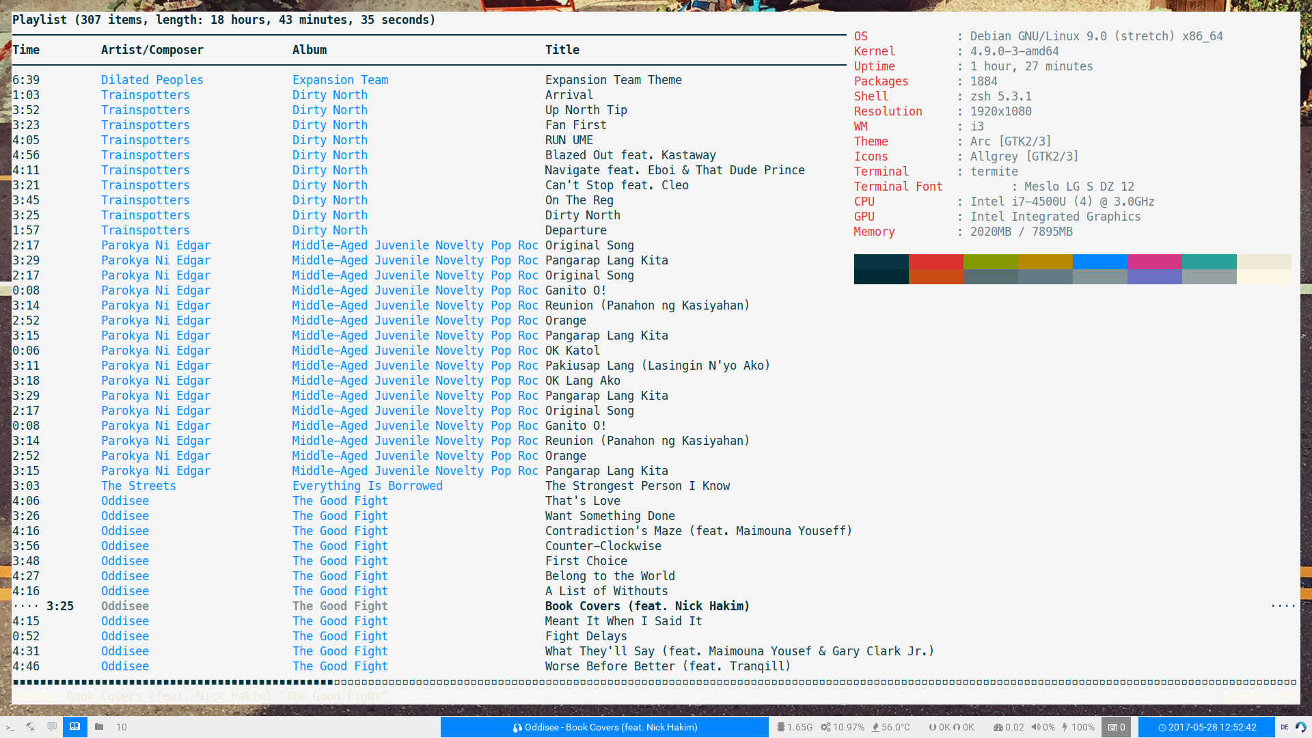Screen dimensions: 1312x738
Task: Select the track That's Love
Action: click(x=583, y=501)
